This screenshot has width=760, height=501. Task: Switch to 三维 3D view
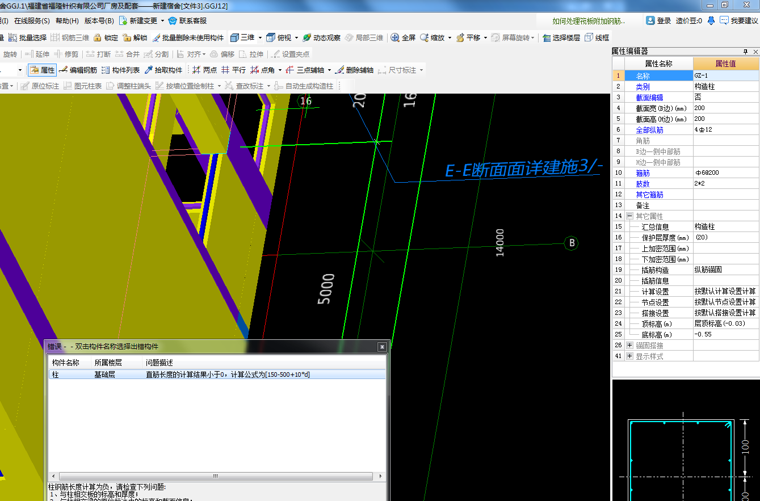click(242, 37)
